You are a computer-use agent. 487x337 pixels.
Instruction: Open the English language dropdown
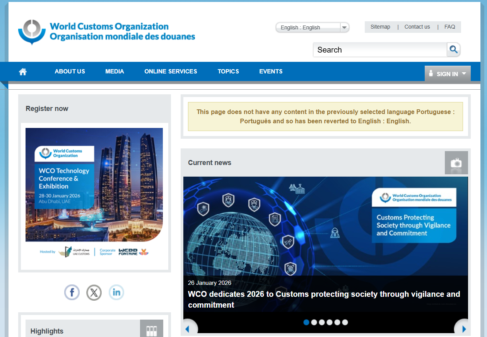312,27
